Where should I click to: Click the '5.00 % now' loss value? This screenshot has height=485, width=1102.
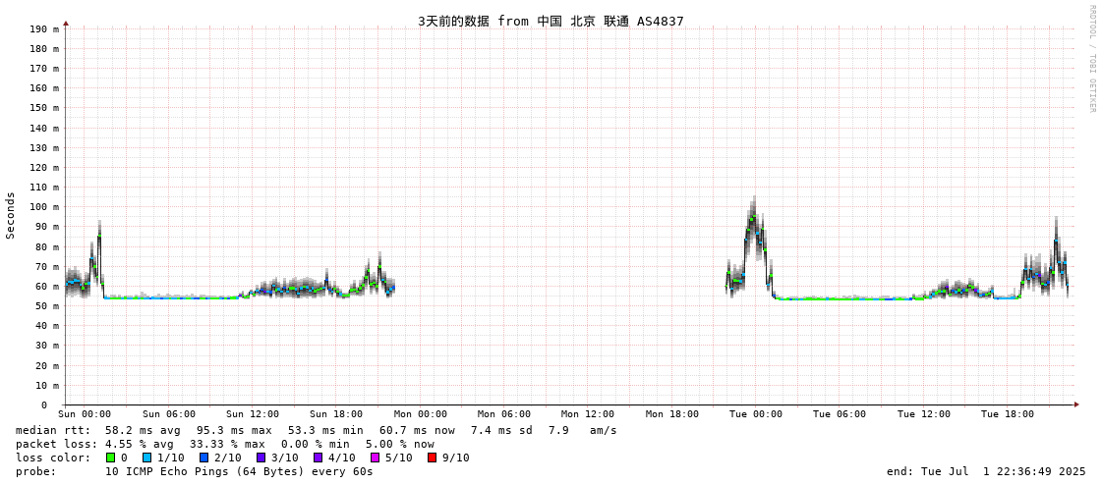click(400, 444)
